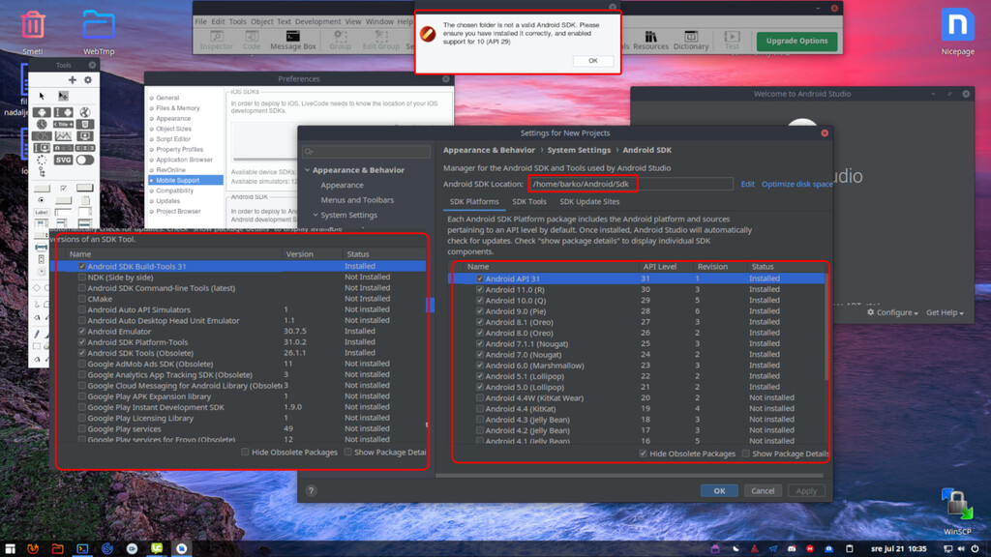Select the pointer tool in Tools palette

[x=42, y=96]
